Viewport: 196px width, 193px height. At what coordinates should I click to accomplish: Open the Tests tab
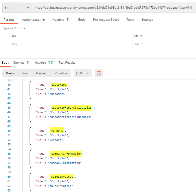[x=130, y=20]
